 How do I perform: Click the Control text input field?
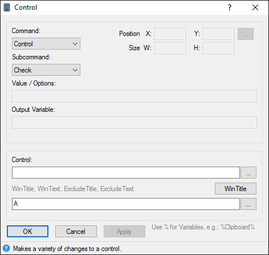coord(126,173)
